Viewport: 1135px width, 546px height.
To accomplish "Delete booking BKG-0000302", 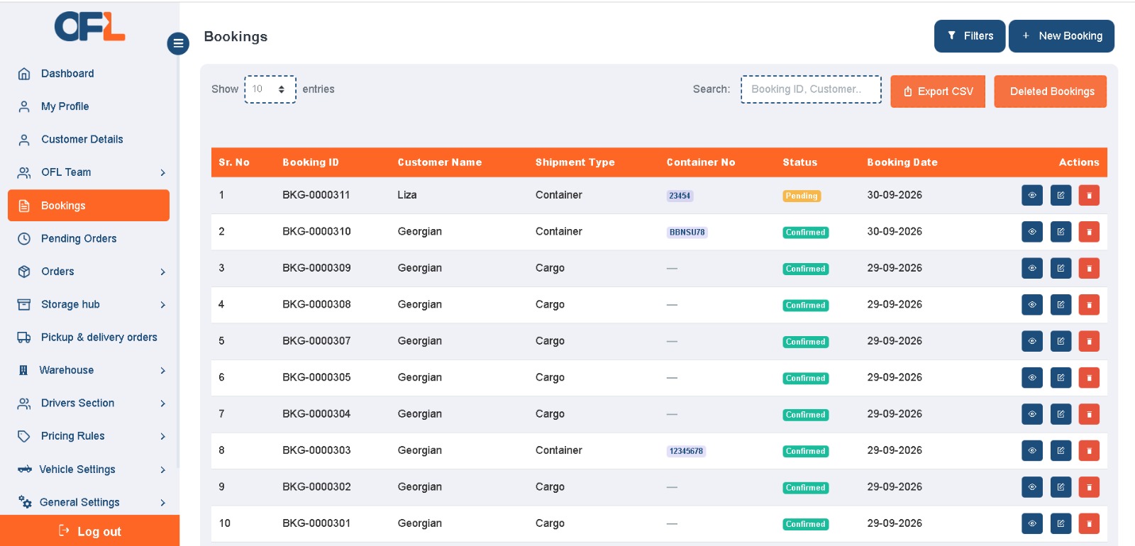I will tap(1089, 487).
